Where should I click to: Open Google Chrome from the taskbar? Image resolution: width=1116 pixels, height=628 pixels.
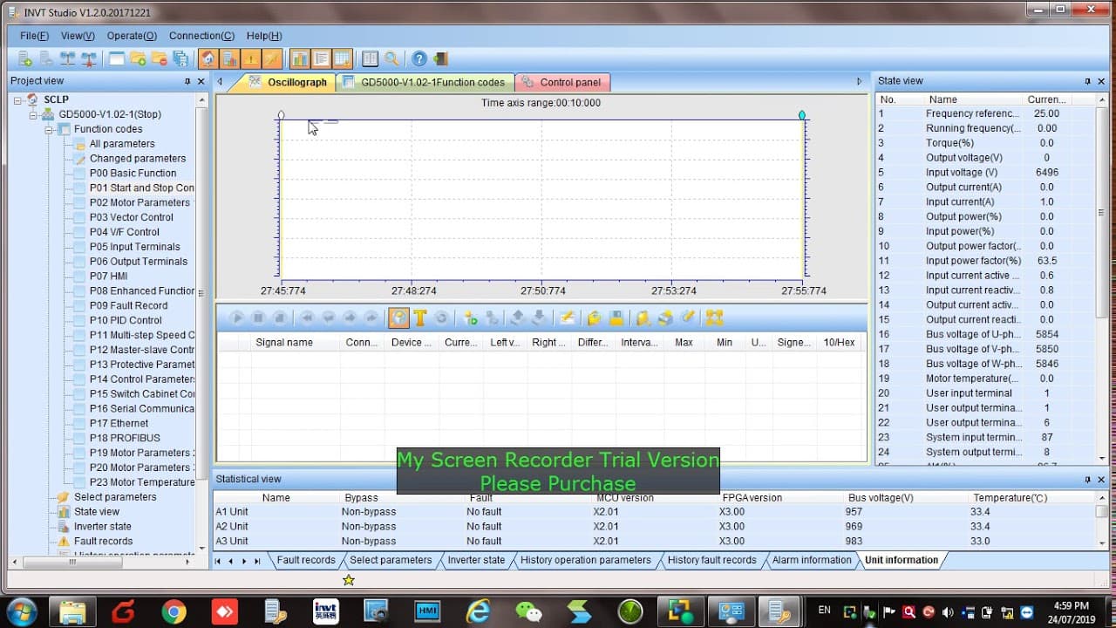point(174,611)
